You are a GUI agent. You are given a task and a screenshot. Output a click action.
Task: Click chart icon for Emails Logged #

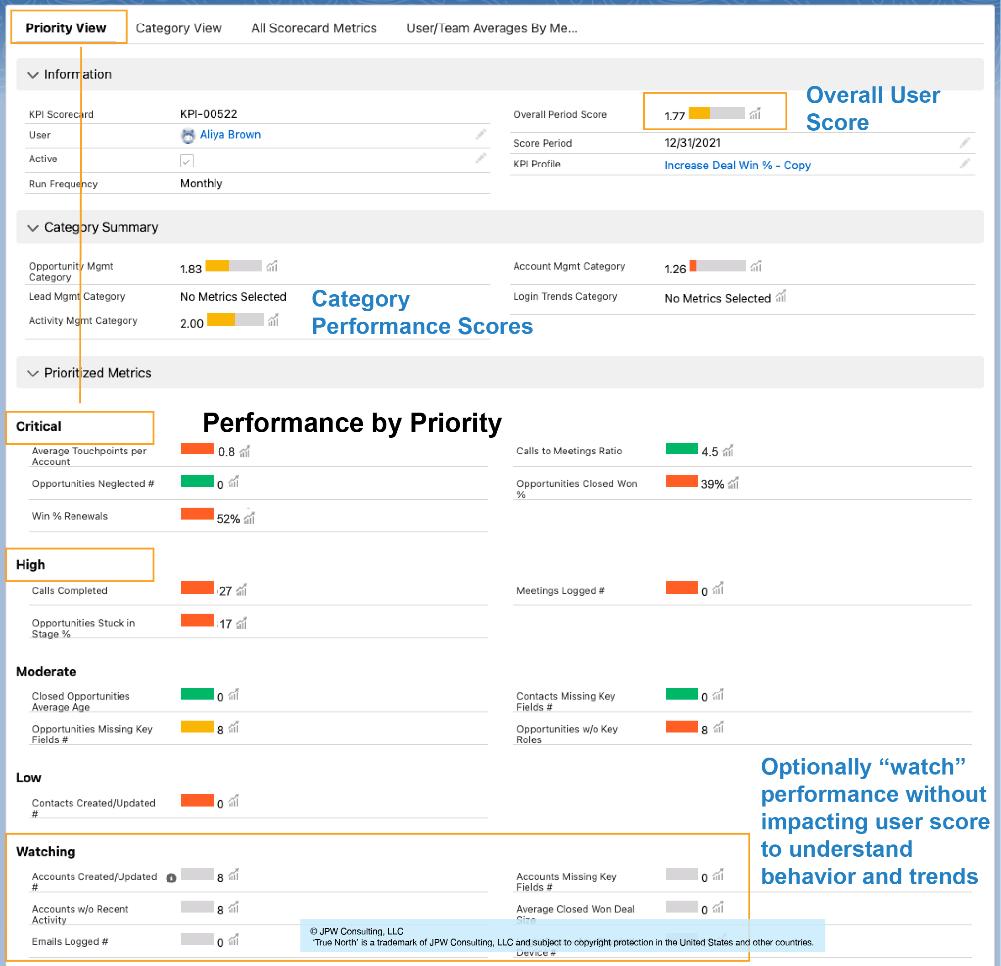(233, 939)
